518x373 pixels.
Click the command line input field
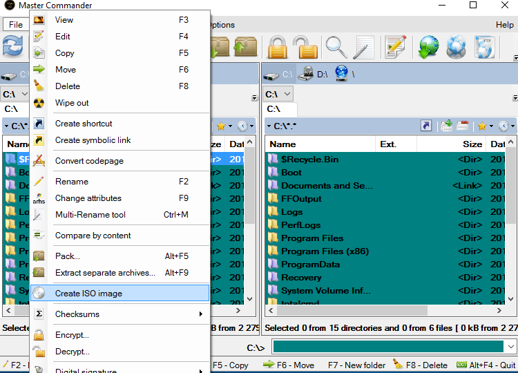pyautogui.click(x=388, y=347)
